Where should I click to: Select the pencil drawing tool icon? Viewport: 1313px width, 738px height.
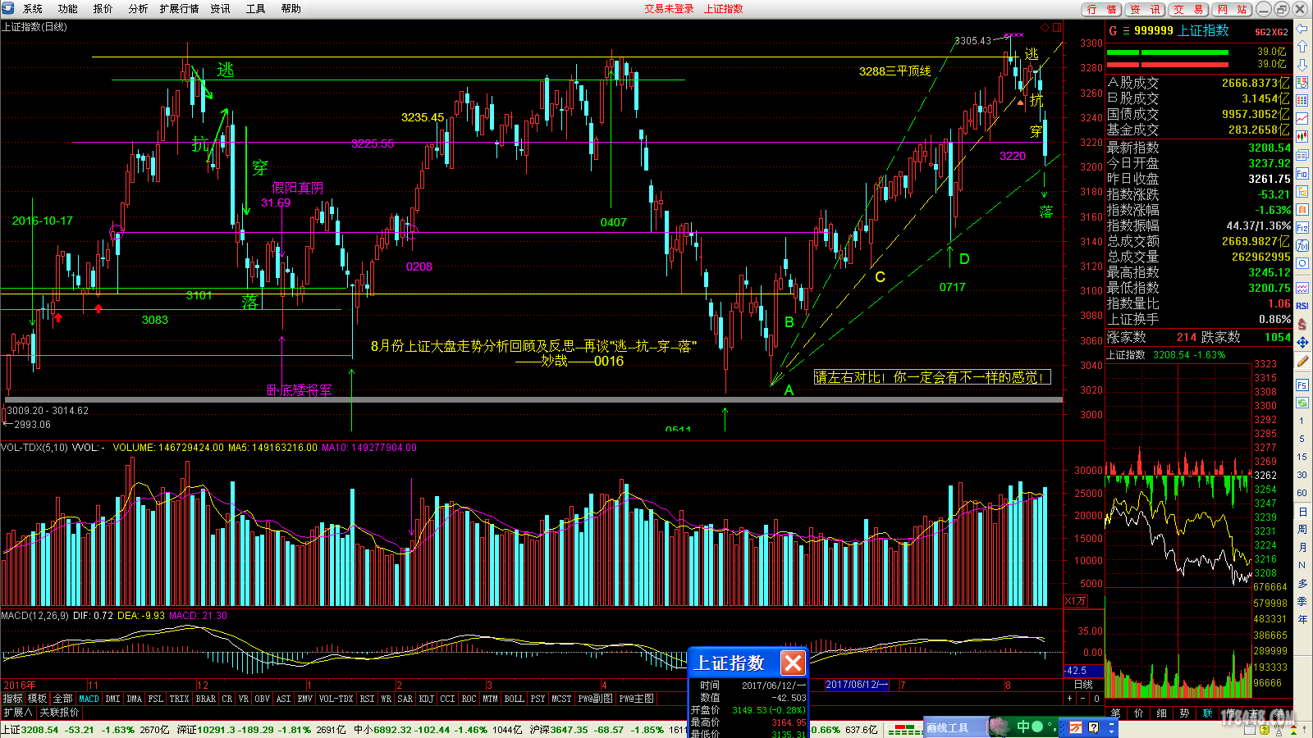[x=1302, y=361]
